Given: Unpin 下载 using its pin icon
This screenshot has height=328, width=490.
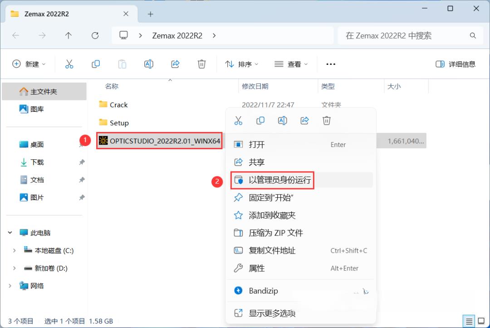Looking at the screenshot, I should 82,162.
